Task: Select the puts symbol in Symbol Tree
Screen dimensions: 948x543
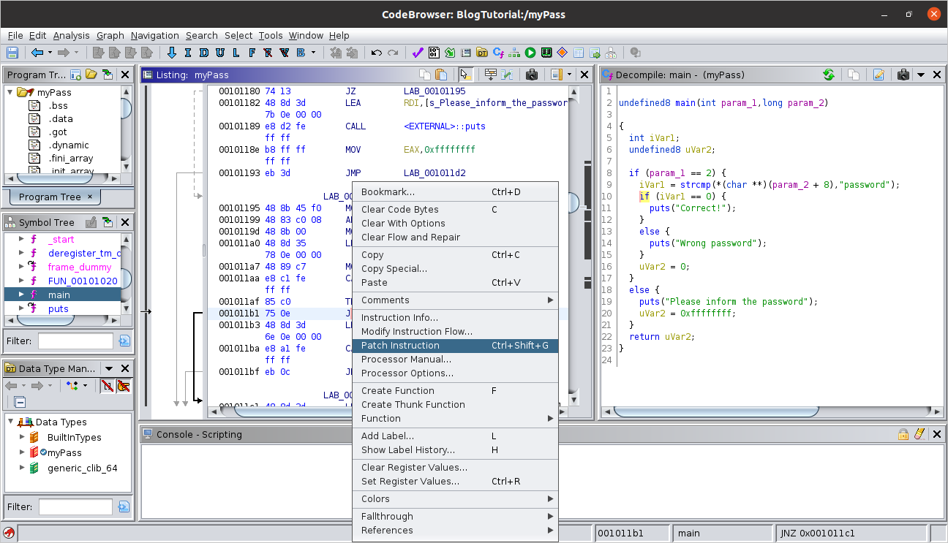Action: tap(59, 308)
